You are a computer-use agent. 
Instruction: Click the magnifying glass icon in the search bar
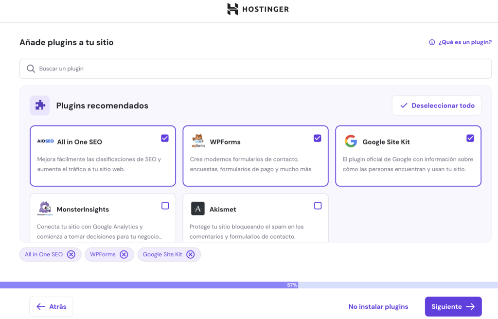(31, 69)
